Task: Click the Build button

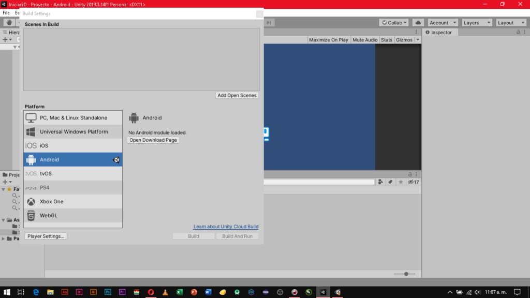Action: 194,236
